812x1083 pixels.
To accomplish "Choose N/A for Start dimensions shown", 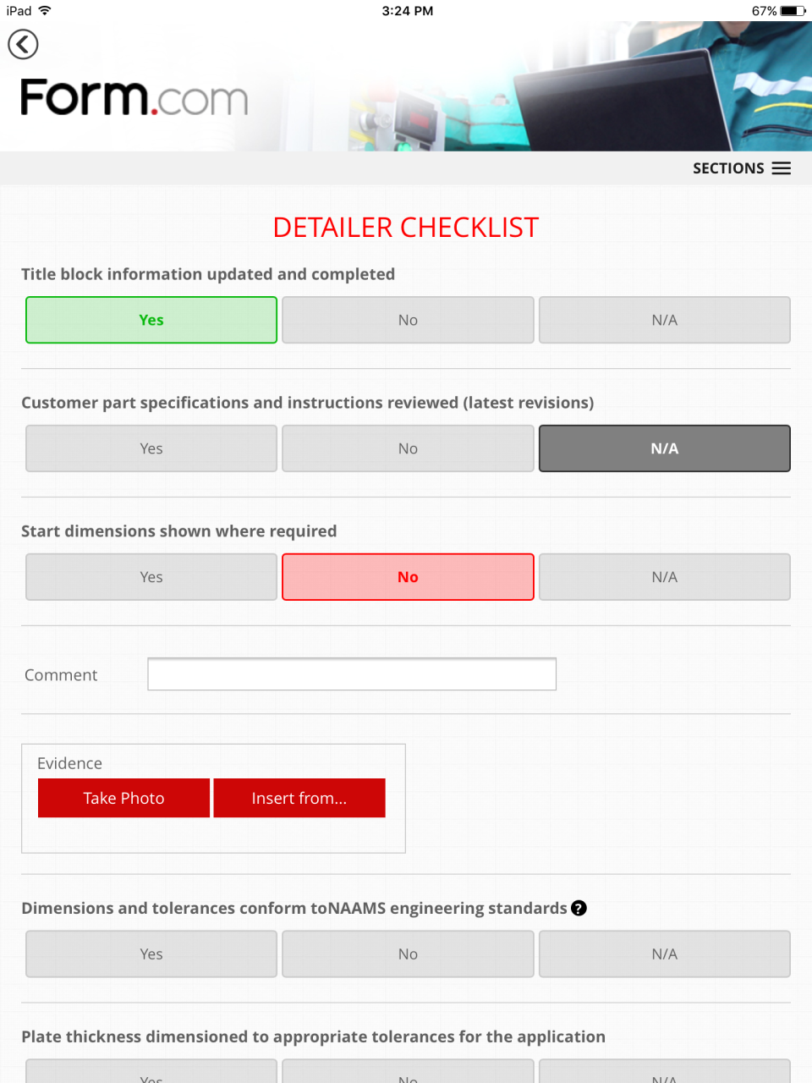I will tap(664, 577).
